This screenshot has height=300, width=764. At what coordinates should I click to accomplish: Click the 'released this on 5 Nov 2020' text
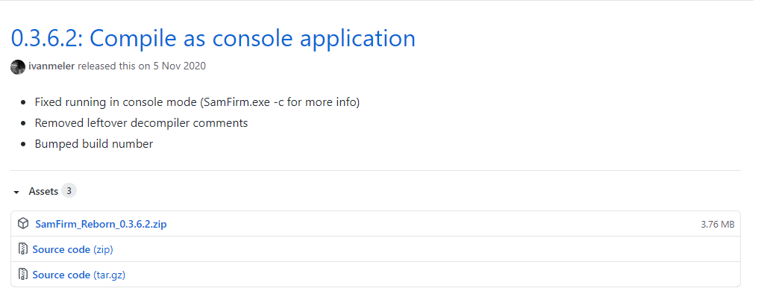click(142, 66)
